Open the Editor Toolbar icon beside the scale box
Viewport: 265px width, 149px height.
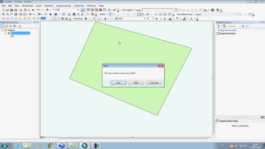tap(83, 10)
